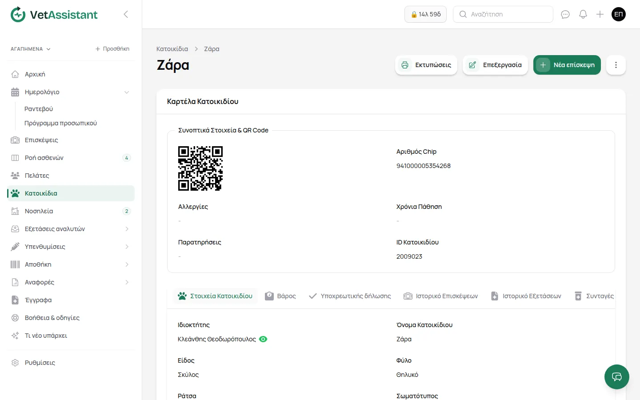Viewport: 640px width, 400px height.
Task: Open the three-dot more options menu
Action: (x=616, y=65)
